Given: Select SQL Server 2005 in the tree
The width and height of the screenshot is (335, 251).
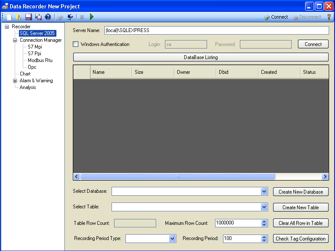Looking at the screenshot, I should [37, 33].
